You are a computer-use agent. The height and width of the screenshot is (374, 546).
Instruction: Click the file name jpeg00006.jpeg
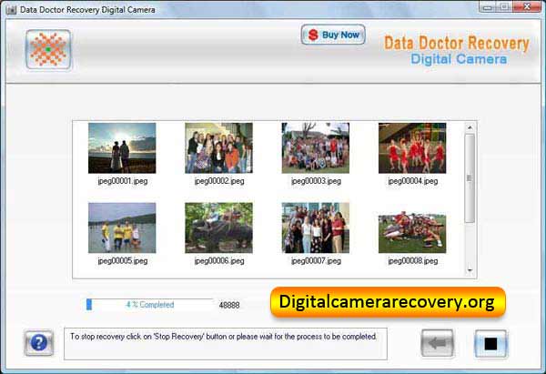click(x=219, y=261)
